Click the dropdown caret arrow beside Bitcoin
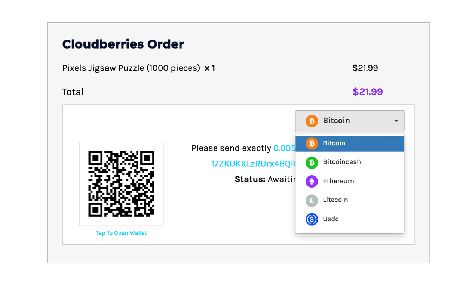 click(x=396, y=121)
